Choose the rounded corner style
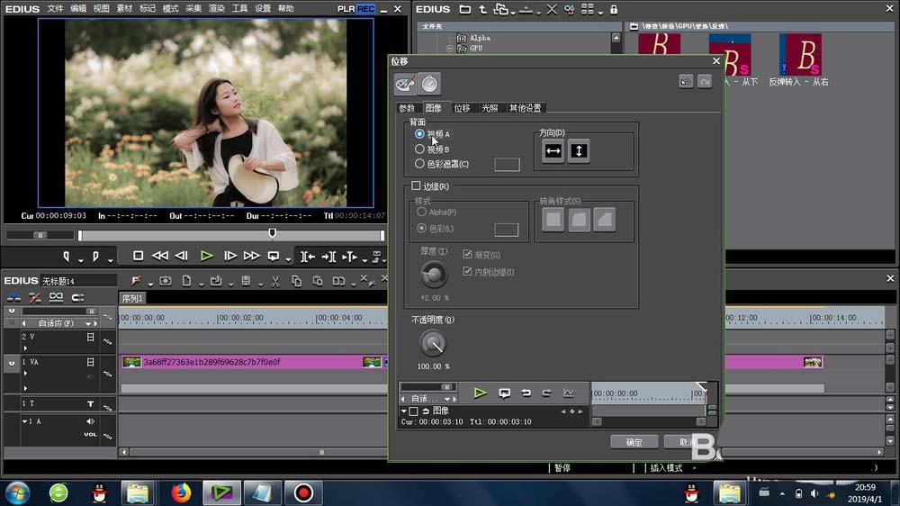The width and height of the screenshot is (900, 506). coord(579,220)
